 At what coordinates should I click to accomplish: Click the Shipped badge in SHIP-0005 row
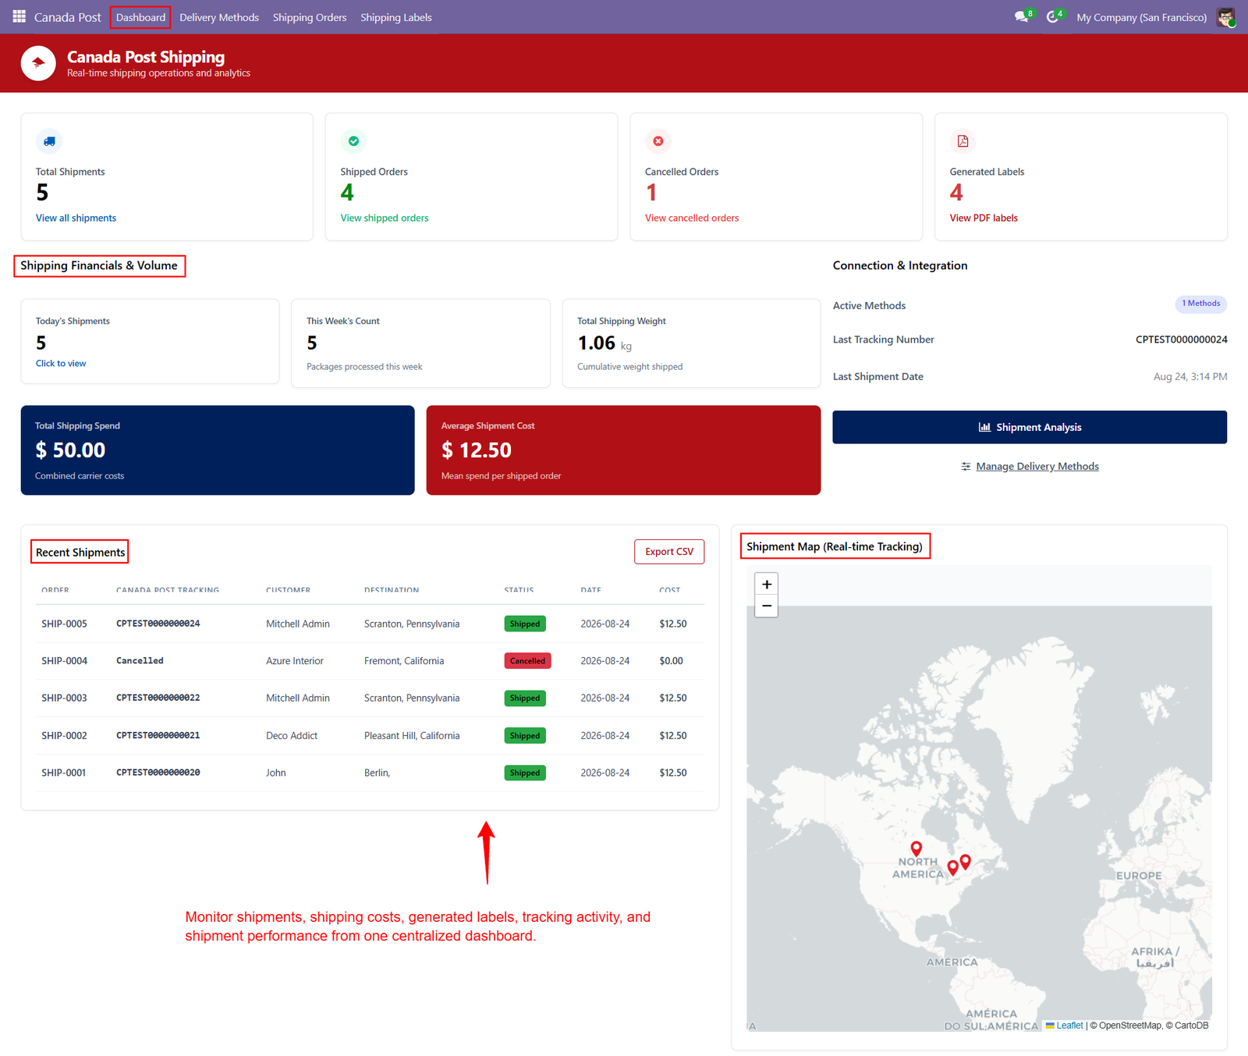point(525,624)
